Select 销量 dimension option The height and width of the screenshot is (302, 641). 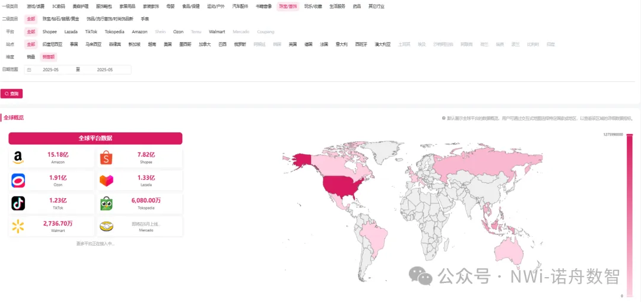pos(31,57)
